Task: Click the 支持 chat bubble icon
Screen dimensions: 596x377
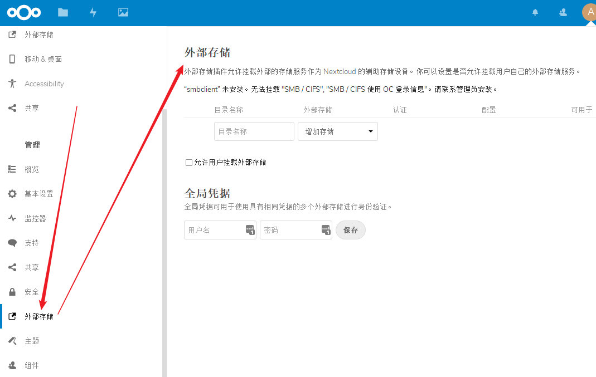Action: pyautogui.click(x=12, y=243)
